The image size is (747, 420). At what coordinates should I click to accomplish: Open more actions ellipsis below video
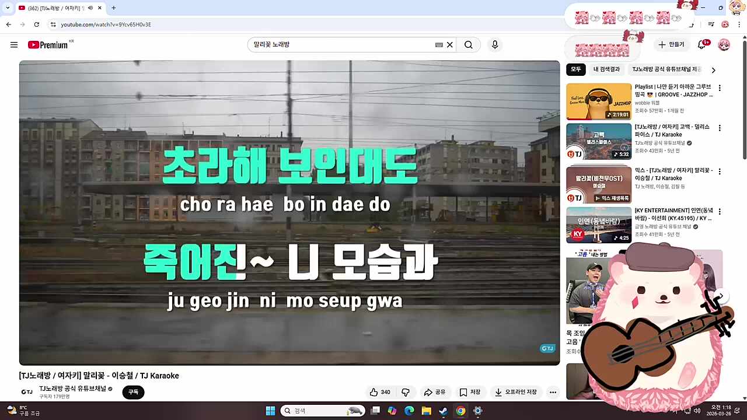point(553,392)
